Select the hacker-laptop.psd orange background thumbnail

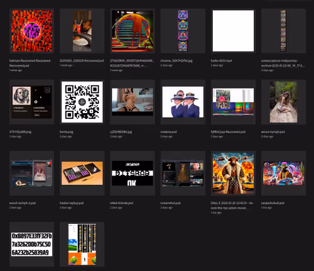[82, 173]
